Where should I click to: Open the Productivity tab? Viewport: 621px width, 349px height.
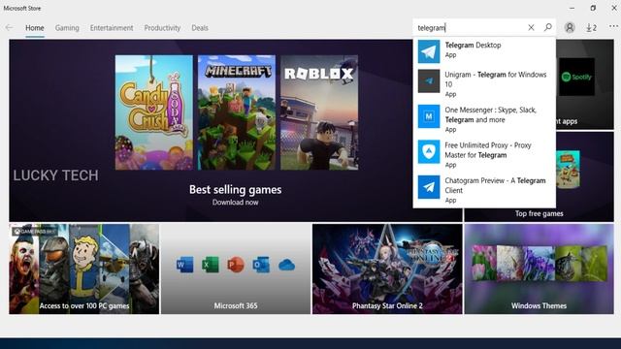[x=162, y=28]
